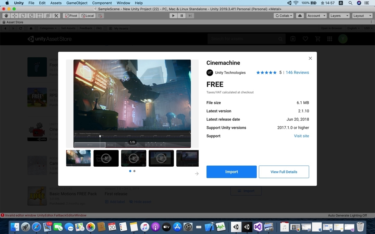Open the shopping cart
375x234 pixels.
coord(318,39)
